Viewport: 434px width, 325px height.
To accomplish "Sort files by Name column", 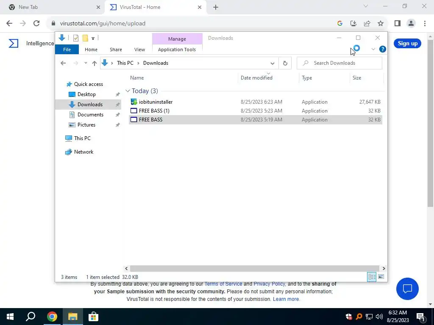I will (137, 78).
